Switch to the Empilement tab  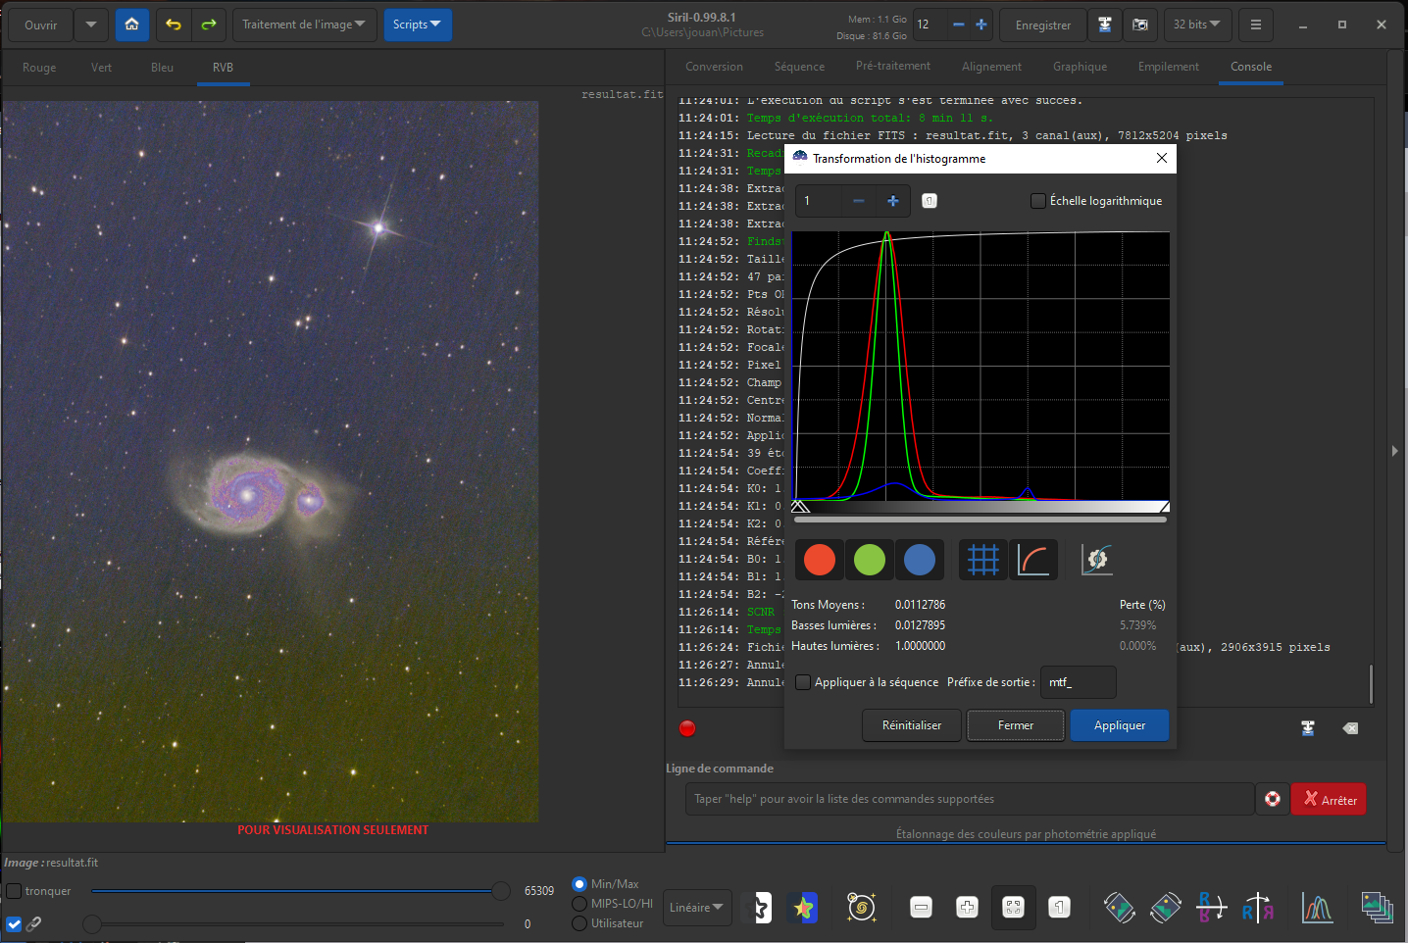(1168, 67)
